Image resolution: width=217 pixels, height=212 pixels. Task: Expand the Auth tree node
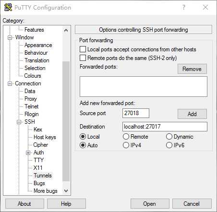point(28,153)
